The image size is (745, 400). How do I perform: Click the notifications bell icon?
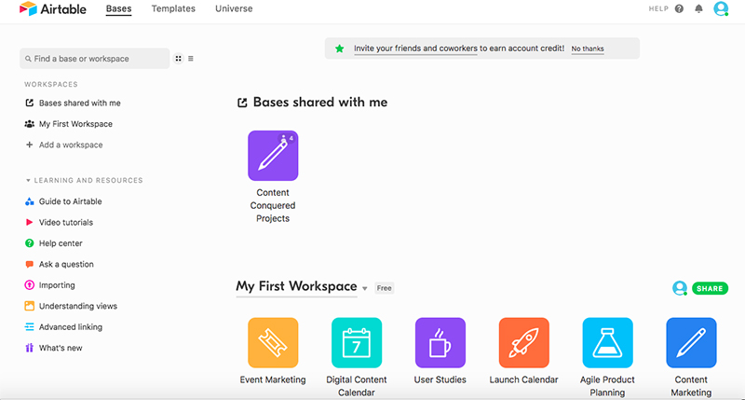[x=698, y=8]
